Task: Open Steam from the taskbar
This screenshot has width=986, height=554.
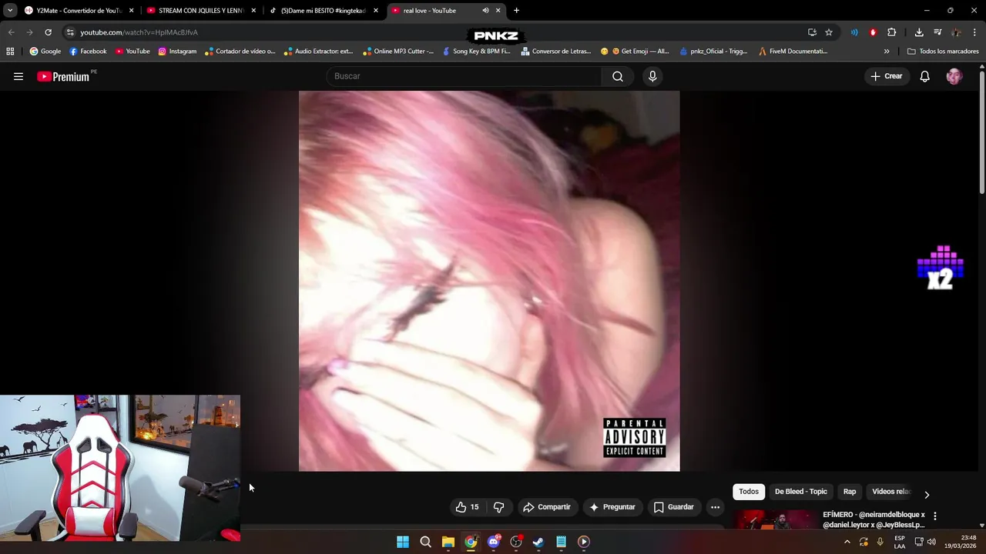Action: (538, 542)
